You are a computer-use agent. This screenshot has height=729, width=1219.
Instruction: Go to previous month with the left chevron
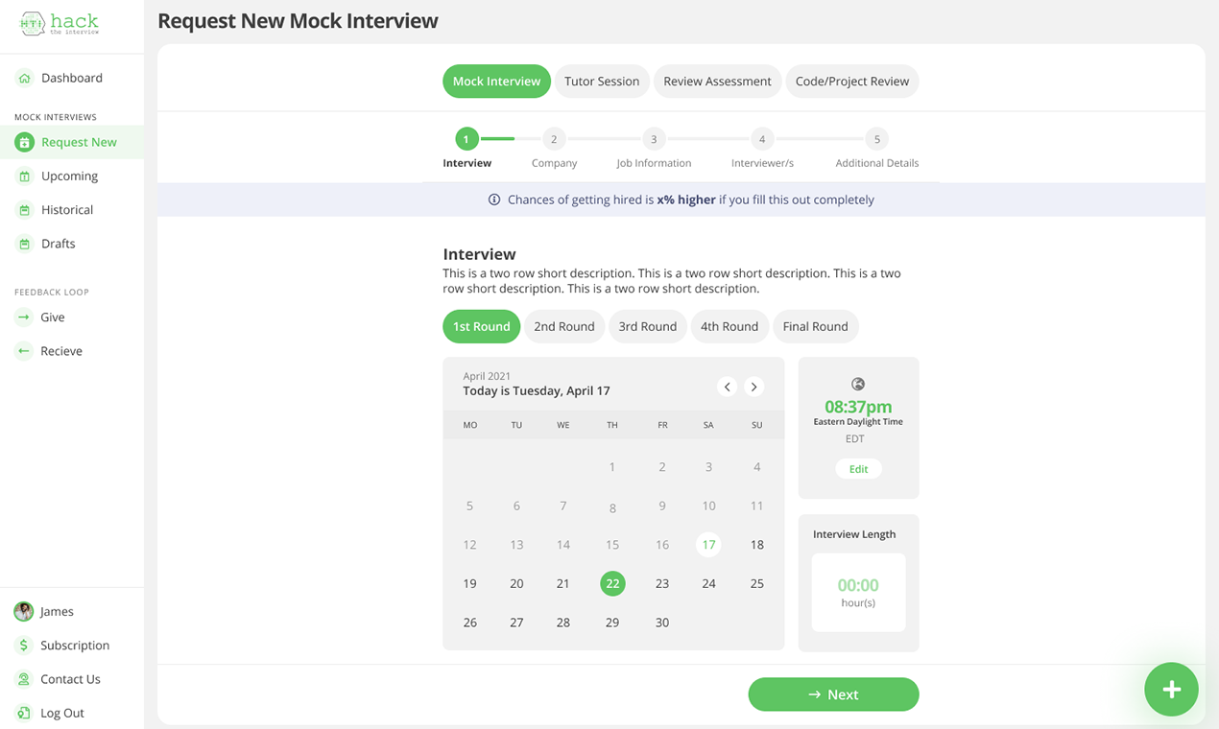pos(728,387)
